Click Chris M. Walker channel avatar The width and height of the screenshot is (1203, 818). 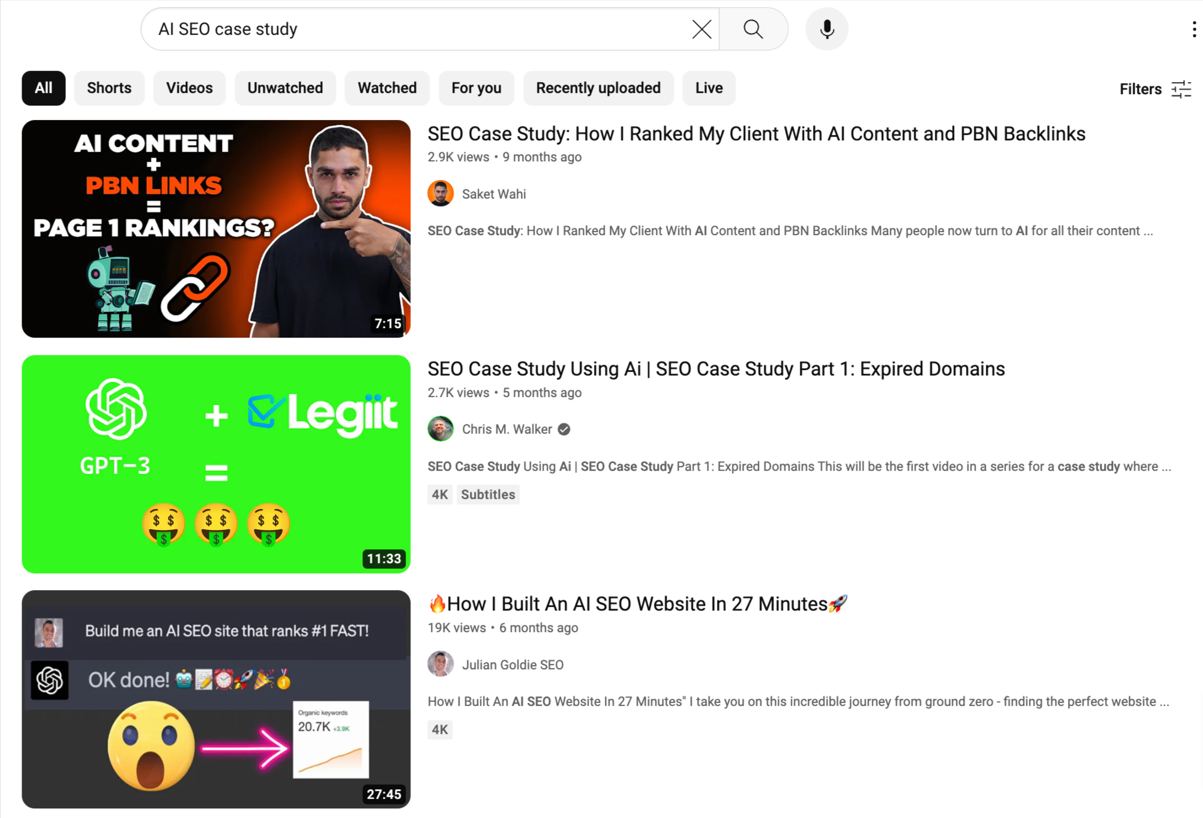(x=440, y=429)
